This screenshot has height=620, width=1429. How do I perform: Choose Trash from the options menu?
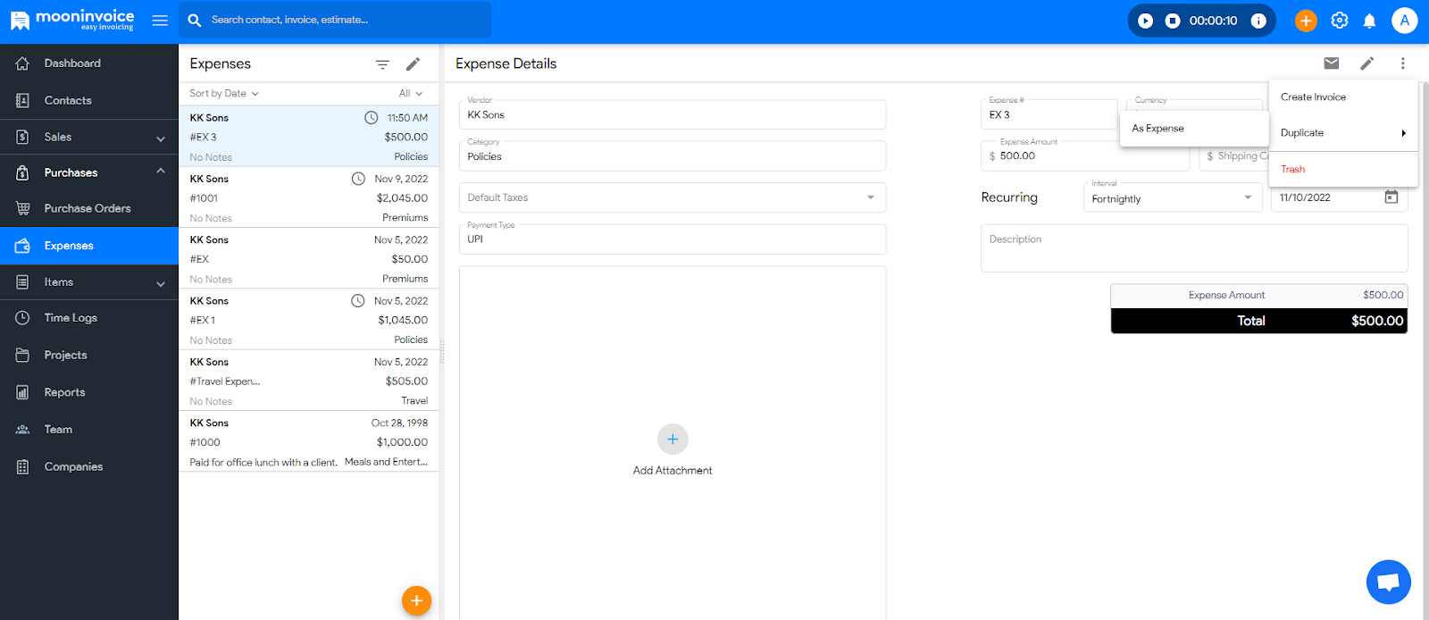pos(1292,170)
